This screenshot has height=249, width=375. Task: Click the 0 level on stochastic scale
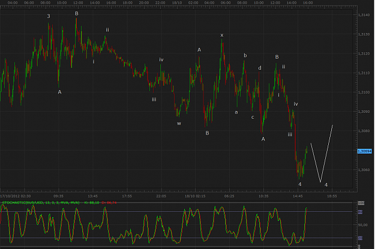pyautogui.click(x=359, y=247)
